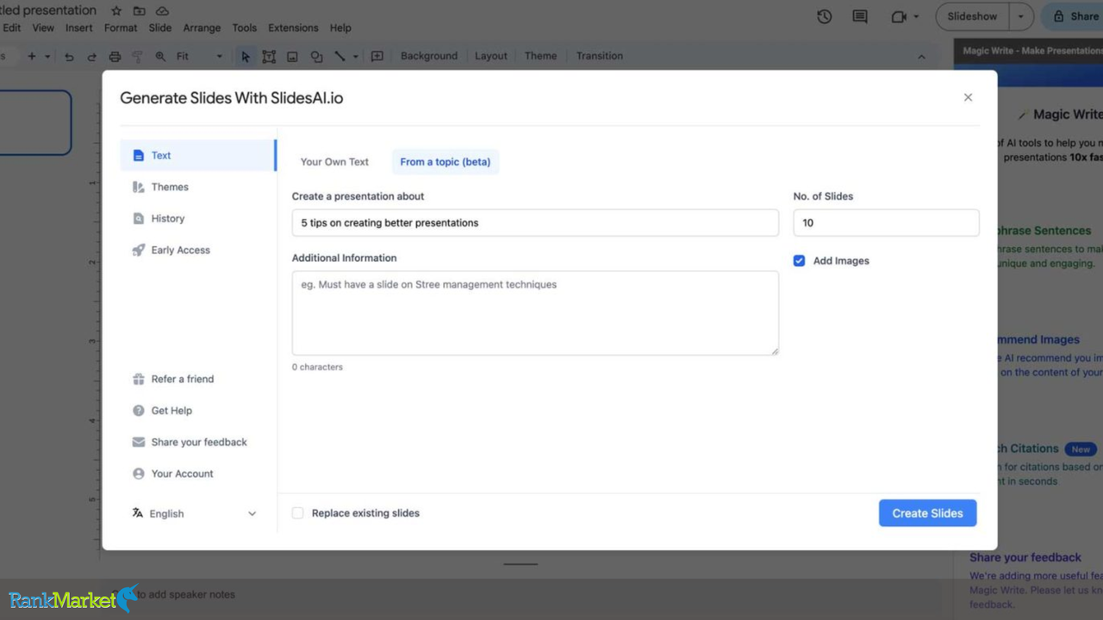Click the zoom magnifier icon
The height and width of the screenshot is (620, 1103).
160,56
